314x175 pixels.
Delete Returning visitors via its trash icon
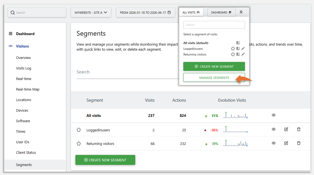[299, 143]
